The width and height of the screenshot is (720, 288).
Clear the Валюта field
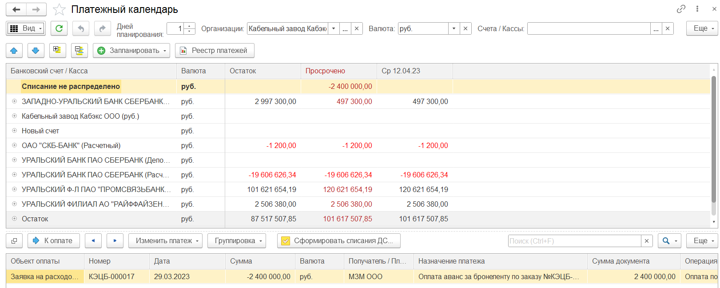coord(465,28)
